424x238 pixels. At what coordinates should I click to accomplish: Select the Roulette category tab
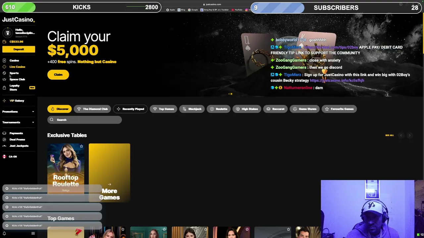219,109
